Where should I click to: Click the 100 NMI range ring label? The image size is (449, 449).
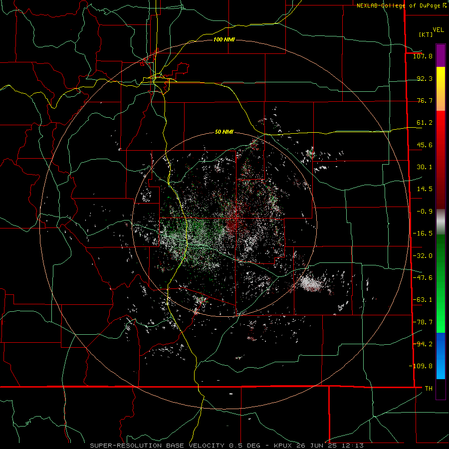(224, 39)
